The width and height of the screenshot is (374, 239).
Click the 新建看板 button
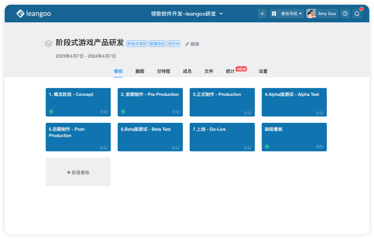click(x=78, y=172)
